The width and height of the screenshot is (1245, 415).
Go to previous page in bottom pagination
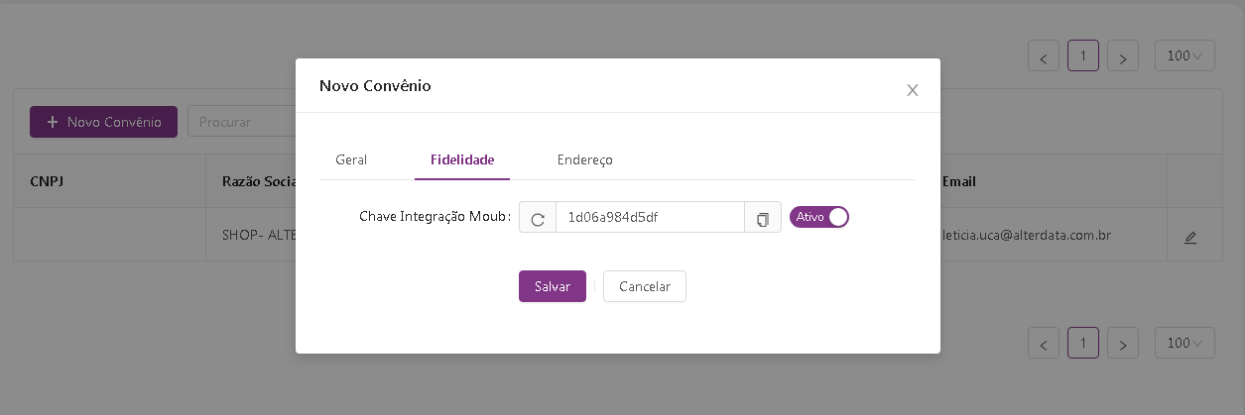(1044, 344)
